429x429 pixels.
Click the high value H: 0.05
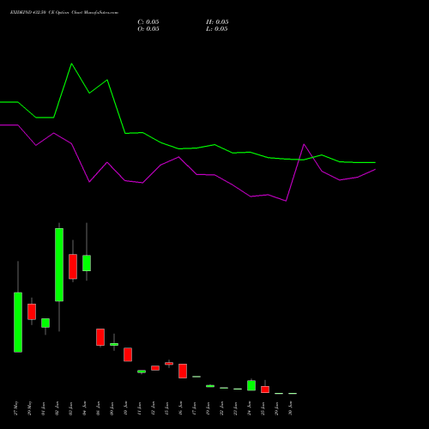217,22
